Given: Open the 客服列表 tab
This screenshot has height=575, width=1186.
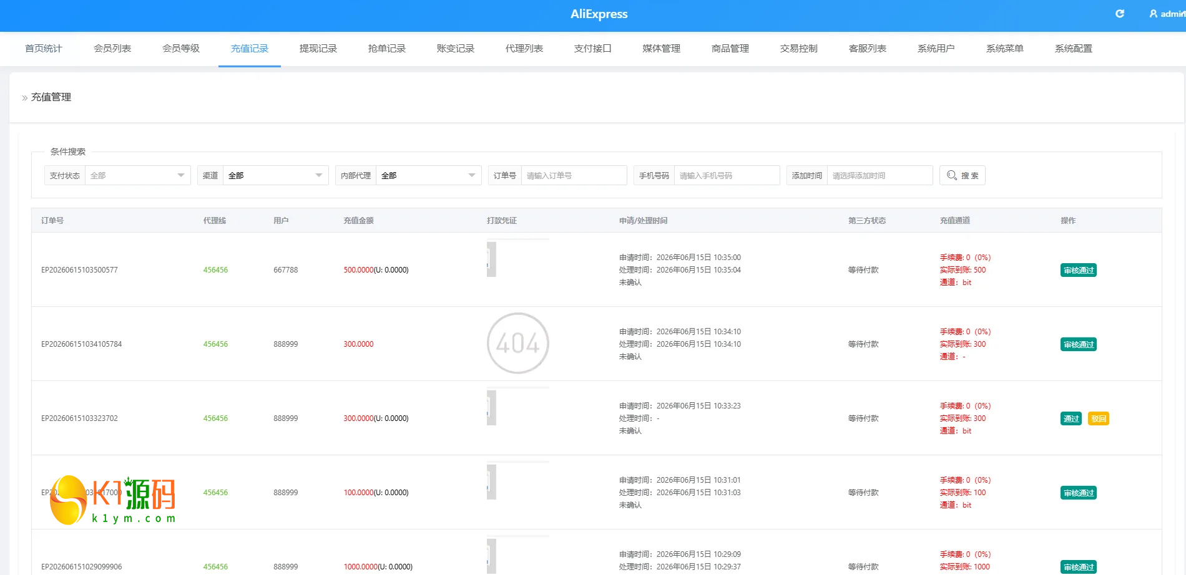Looking at the screenshot, I should [x=868, y=49].
